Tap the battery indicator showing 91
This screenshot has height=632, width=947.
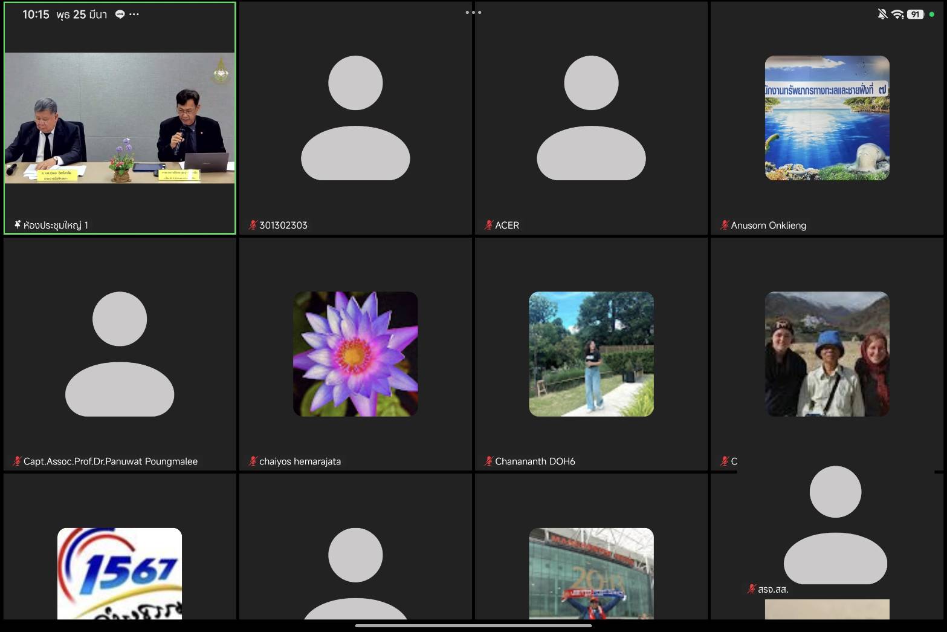click(x=915, y=14)
